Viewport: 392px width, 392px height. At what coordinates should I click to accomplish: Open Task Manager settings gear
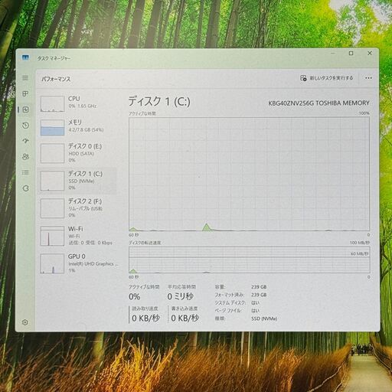point(25,322)
